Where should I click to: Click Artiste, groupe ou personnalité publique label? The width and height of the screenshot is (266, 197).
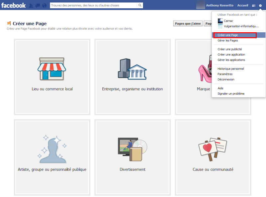[x=52, y=169]
